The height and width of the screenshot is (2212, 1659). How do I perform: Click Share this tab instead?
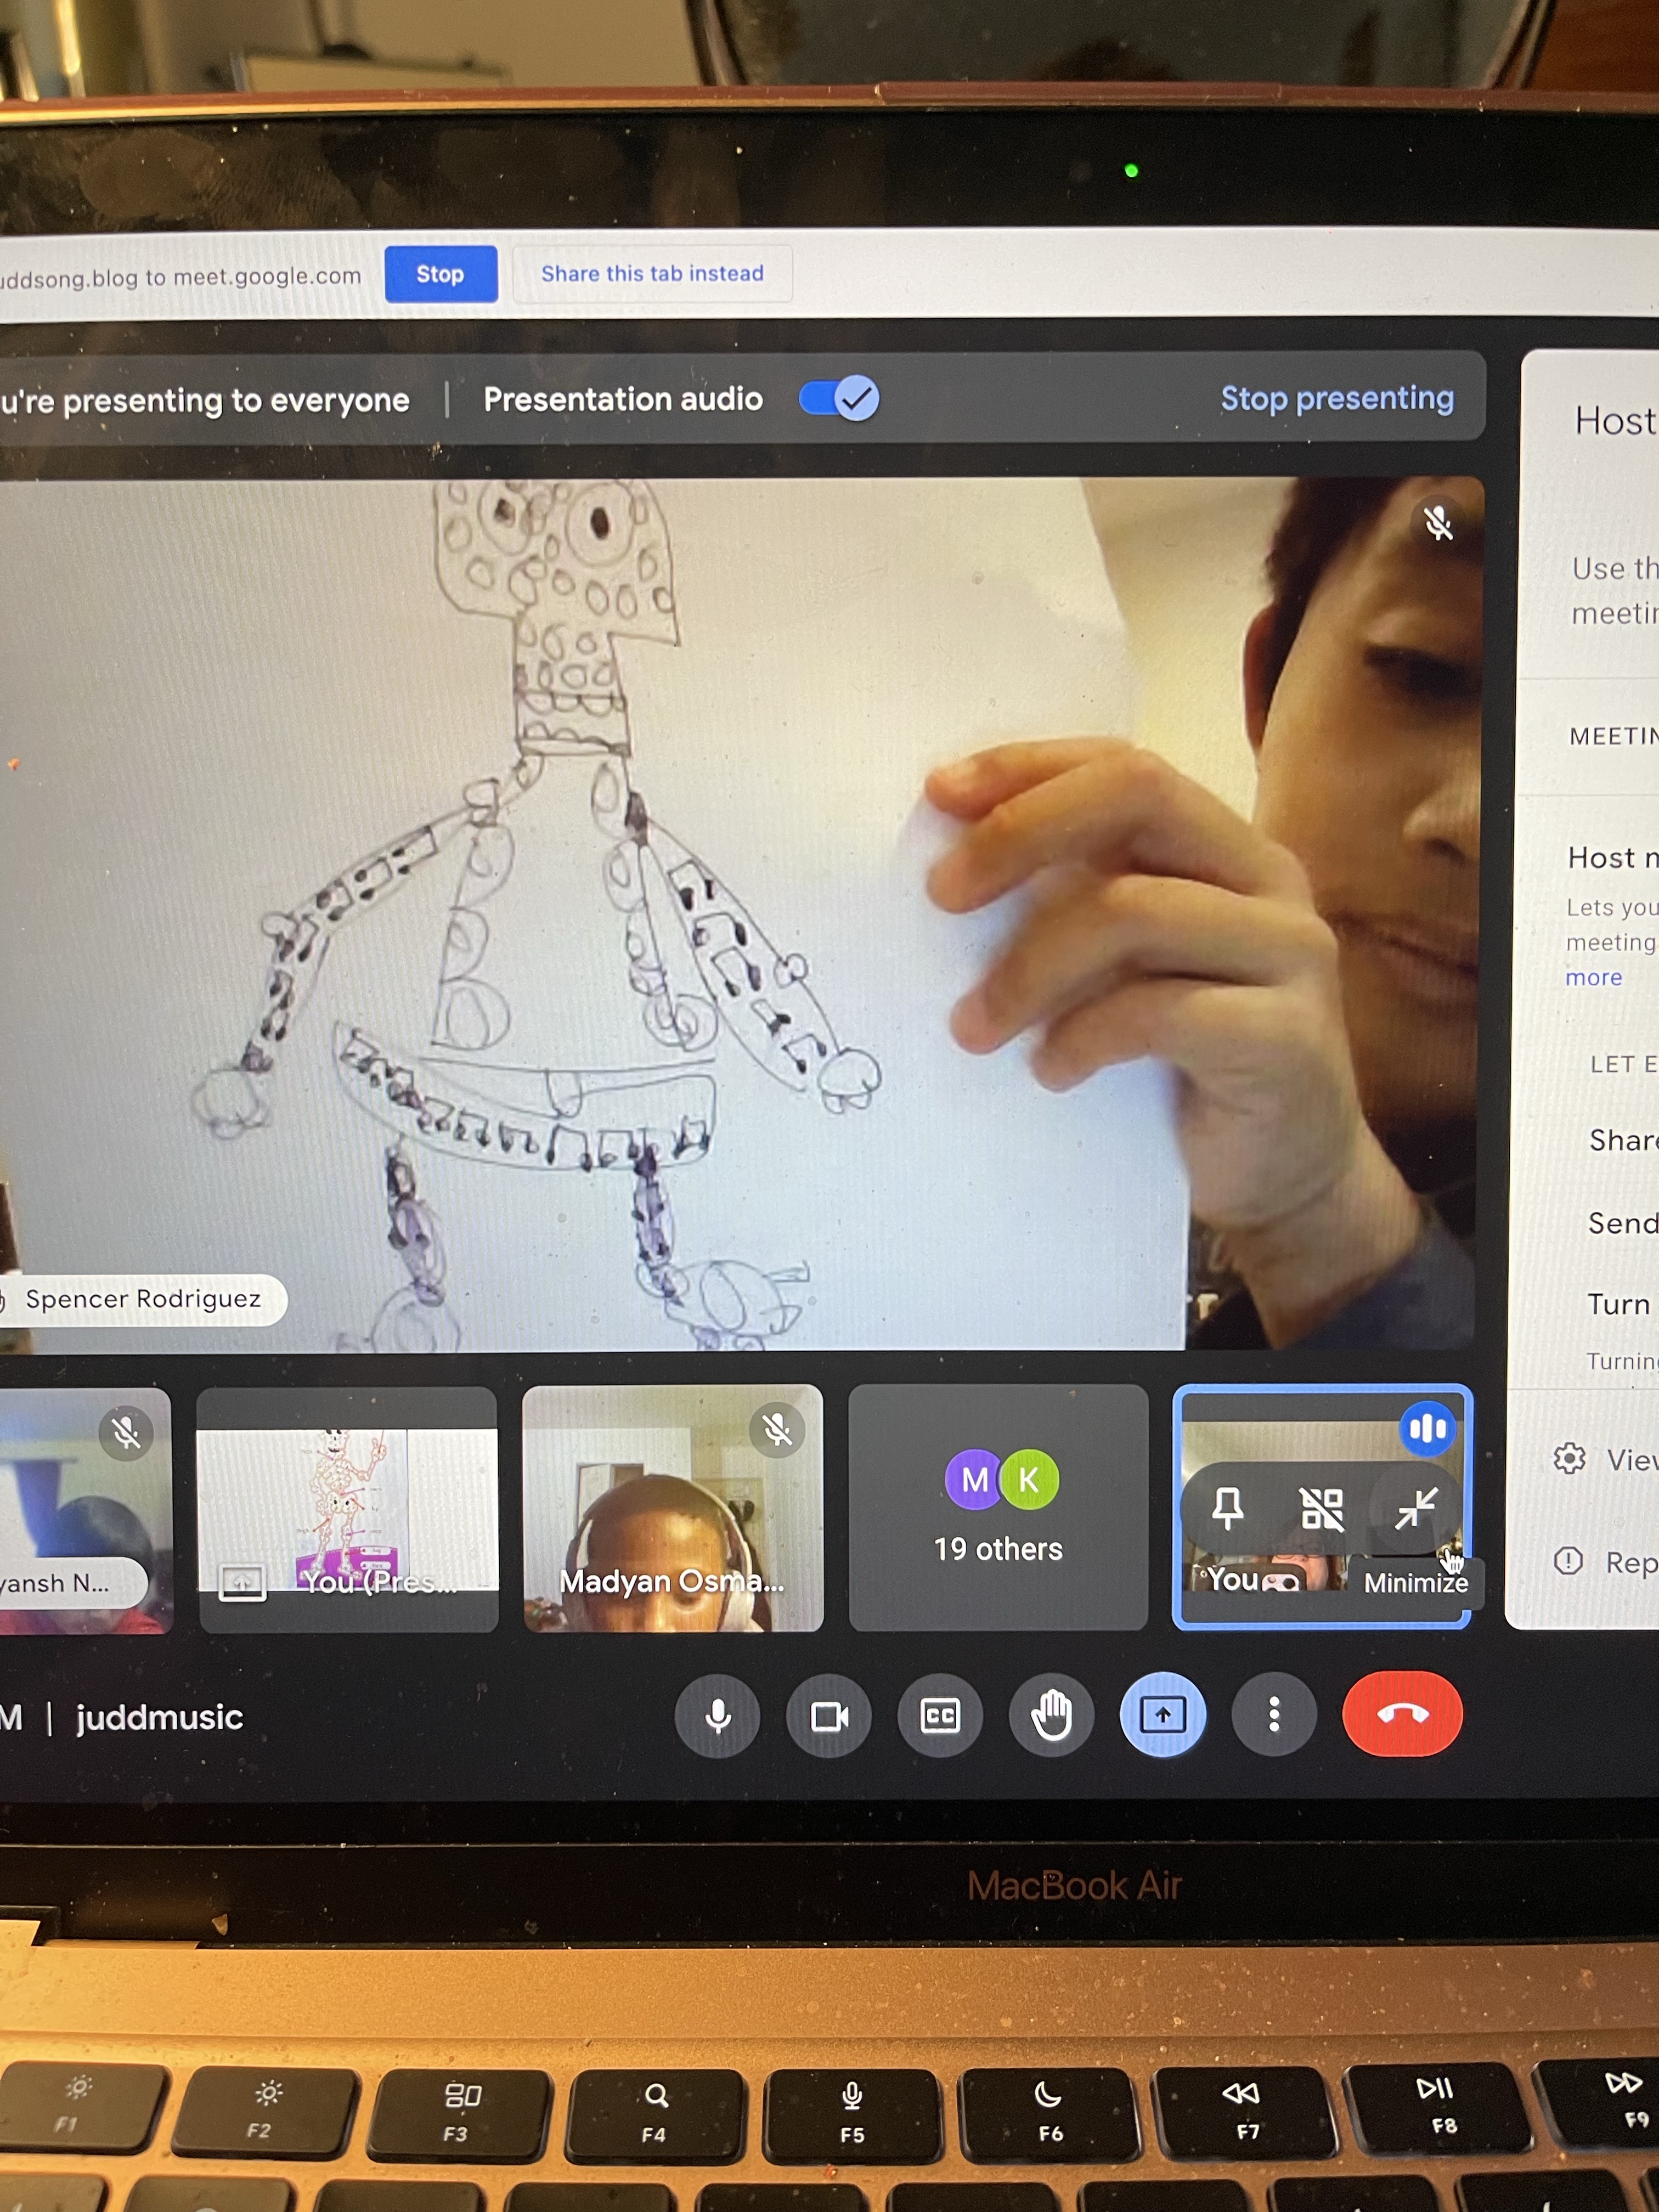(652, 274)
